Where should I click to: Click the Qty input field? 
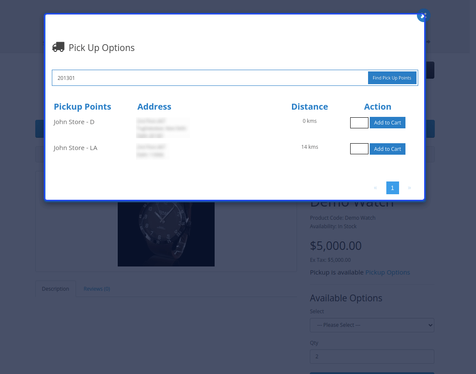[x=372, y=357]
